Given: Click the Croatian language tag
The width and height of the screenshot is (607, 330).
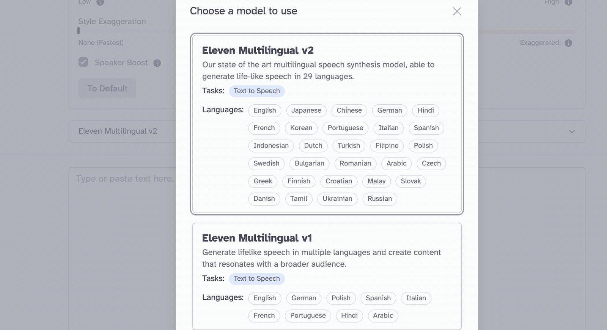Looking at the screenshot, I should click(339, 181).
